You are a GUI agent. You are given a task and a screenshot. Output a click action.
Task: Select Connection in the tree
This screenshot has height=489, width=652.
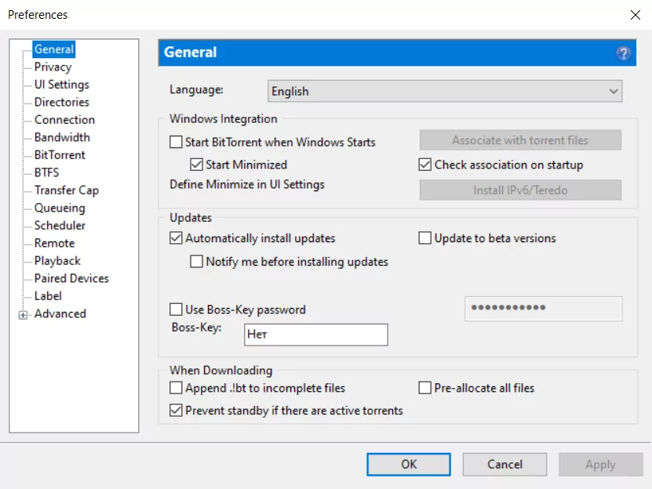tap(64, 120)
